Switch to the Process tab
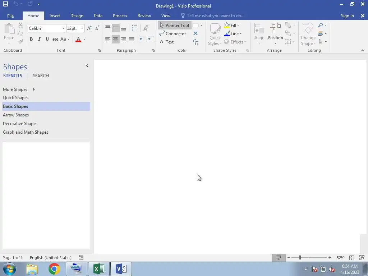Image resolution: width=368 pixels, height=276 pixels. [120, 16]
